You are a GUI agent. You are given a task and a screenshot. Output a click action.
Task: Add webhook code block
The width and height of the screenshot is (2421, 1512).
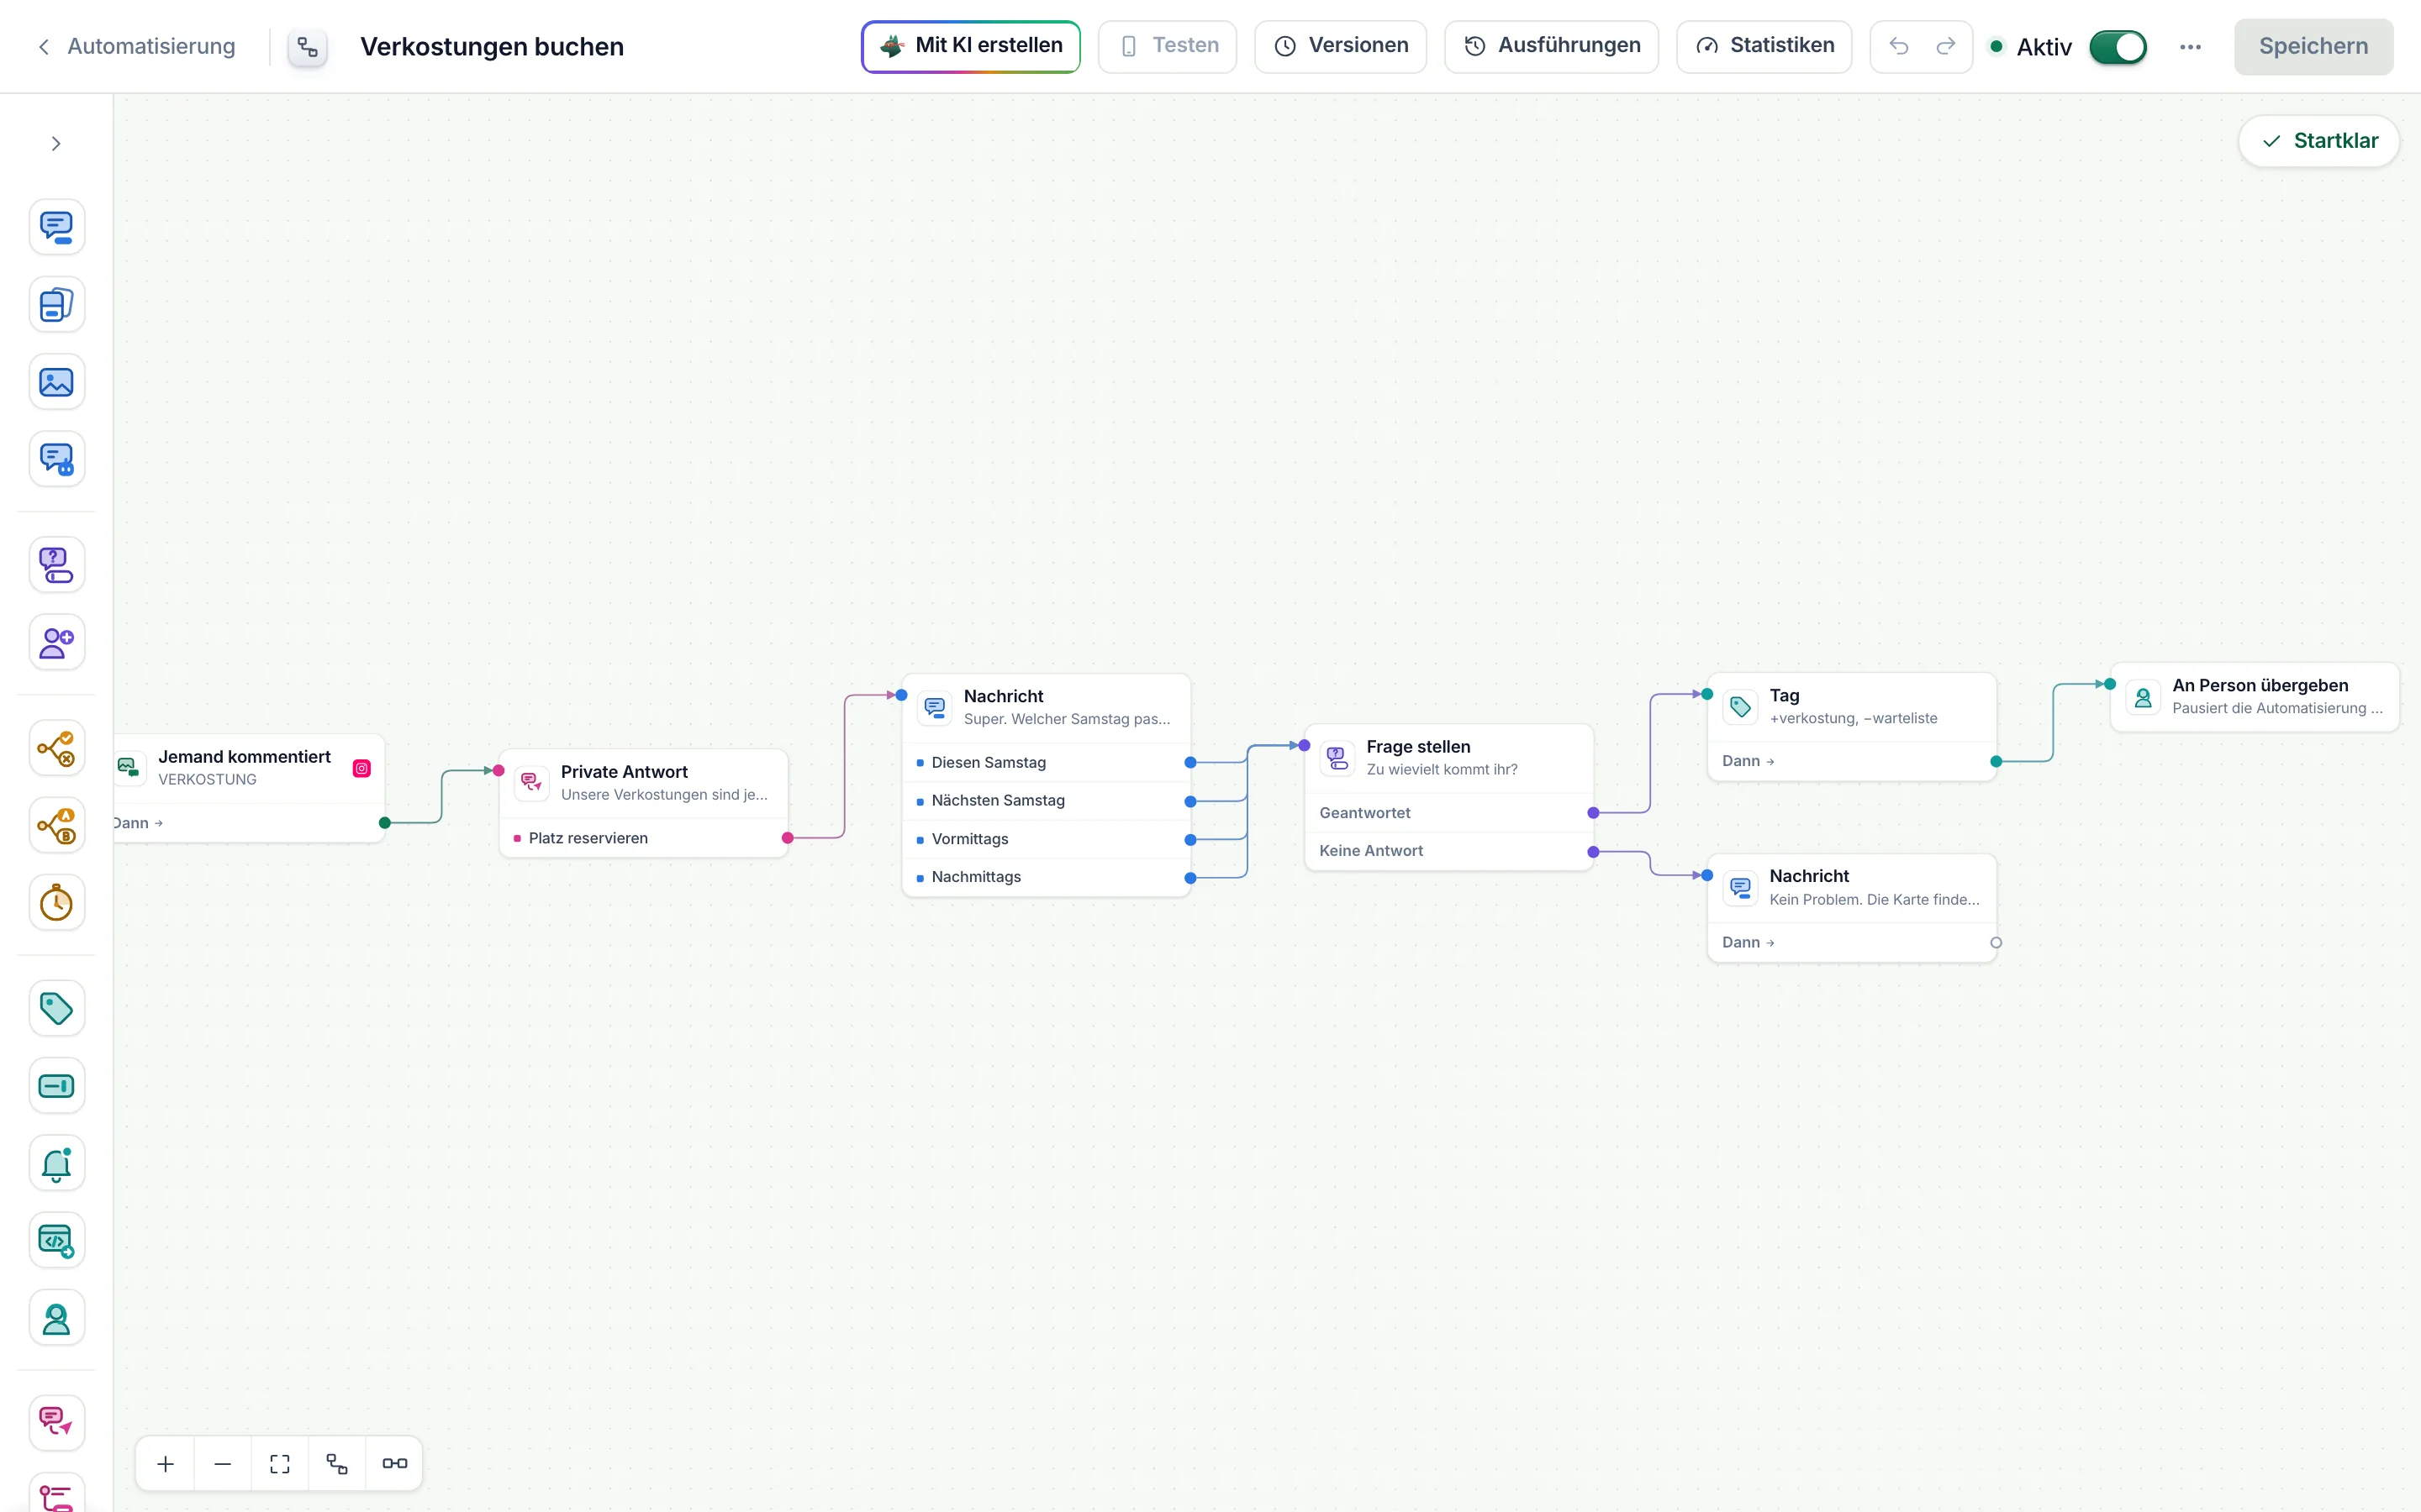(57, 1241)
